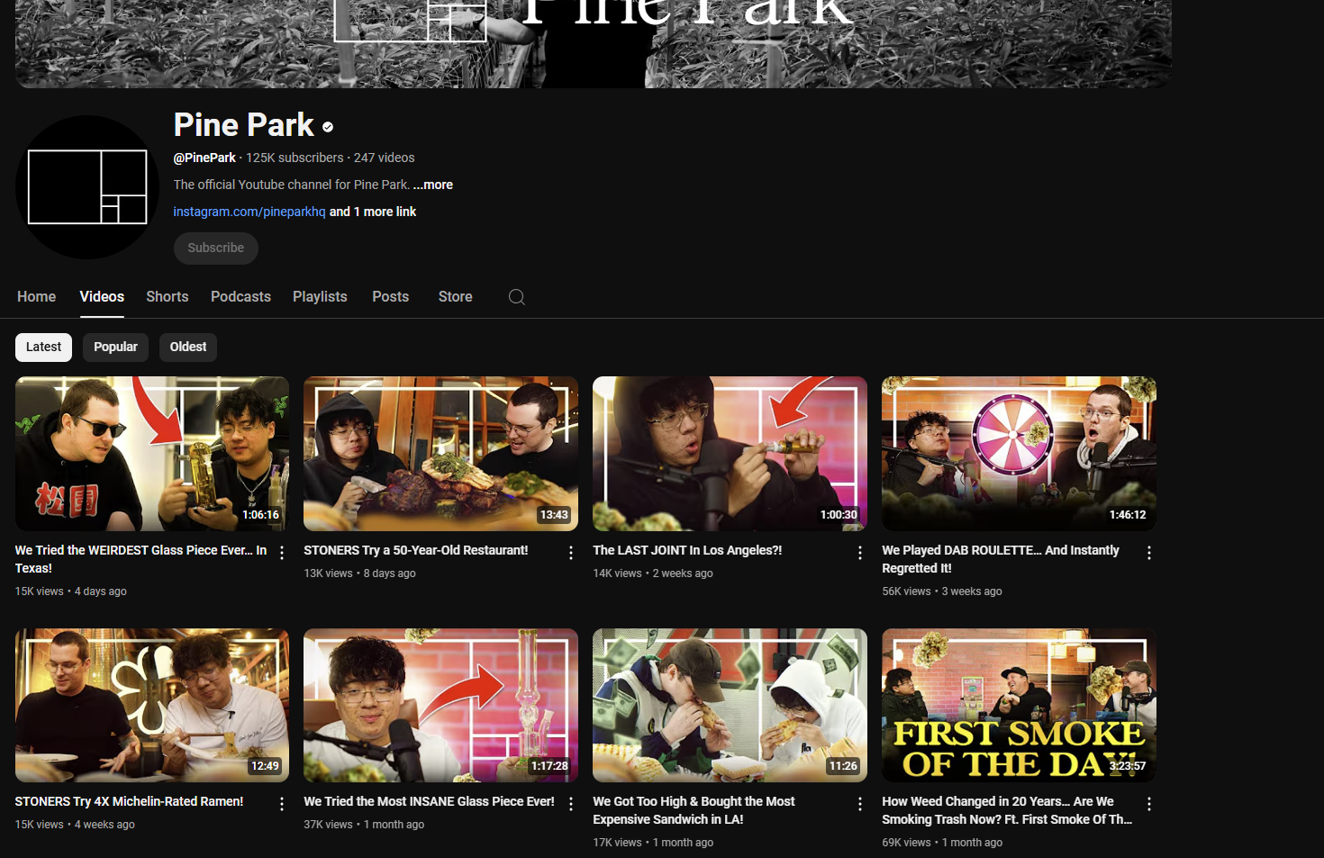Viewport: 1324px width, 858px height.
Task: Open options menu for WEIRDEST Glass Piece video
Action: 282,553
